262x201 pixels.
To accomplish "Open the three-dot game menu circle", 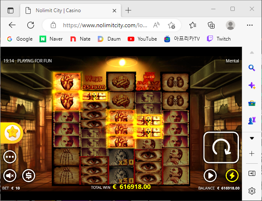I will (10, 157).
